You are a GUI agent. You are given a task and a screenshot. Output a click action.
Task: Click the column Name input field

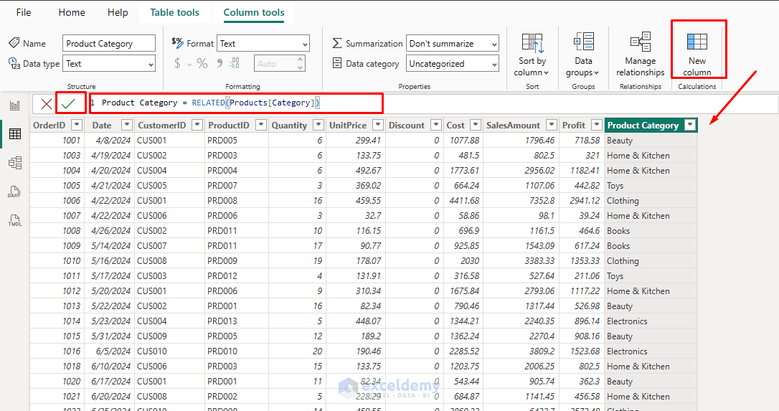109,43
